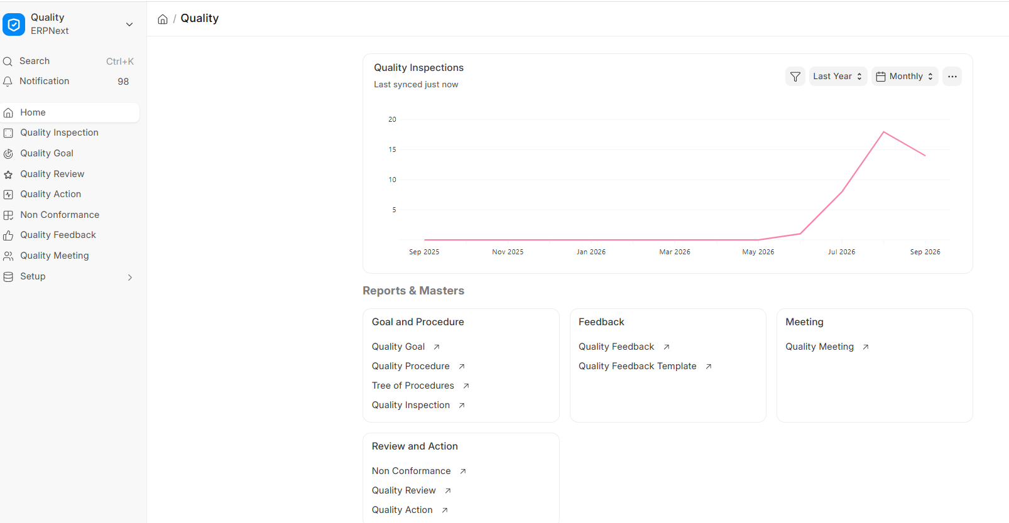Open Quality Inspection link in Goal and Procedure

click(x=411, y=405)
